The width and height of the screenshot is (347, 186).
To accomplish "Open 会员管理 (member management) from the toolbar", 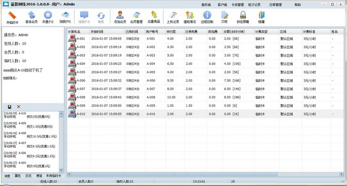I will click(136, 15).
